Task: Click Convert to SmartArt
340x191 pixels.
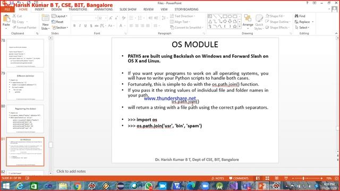Action: tap(186, 28)
